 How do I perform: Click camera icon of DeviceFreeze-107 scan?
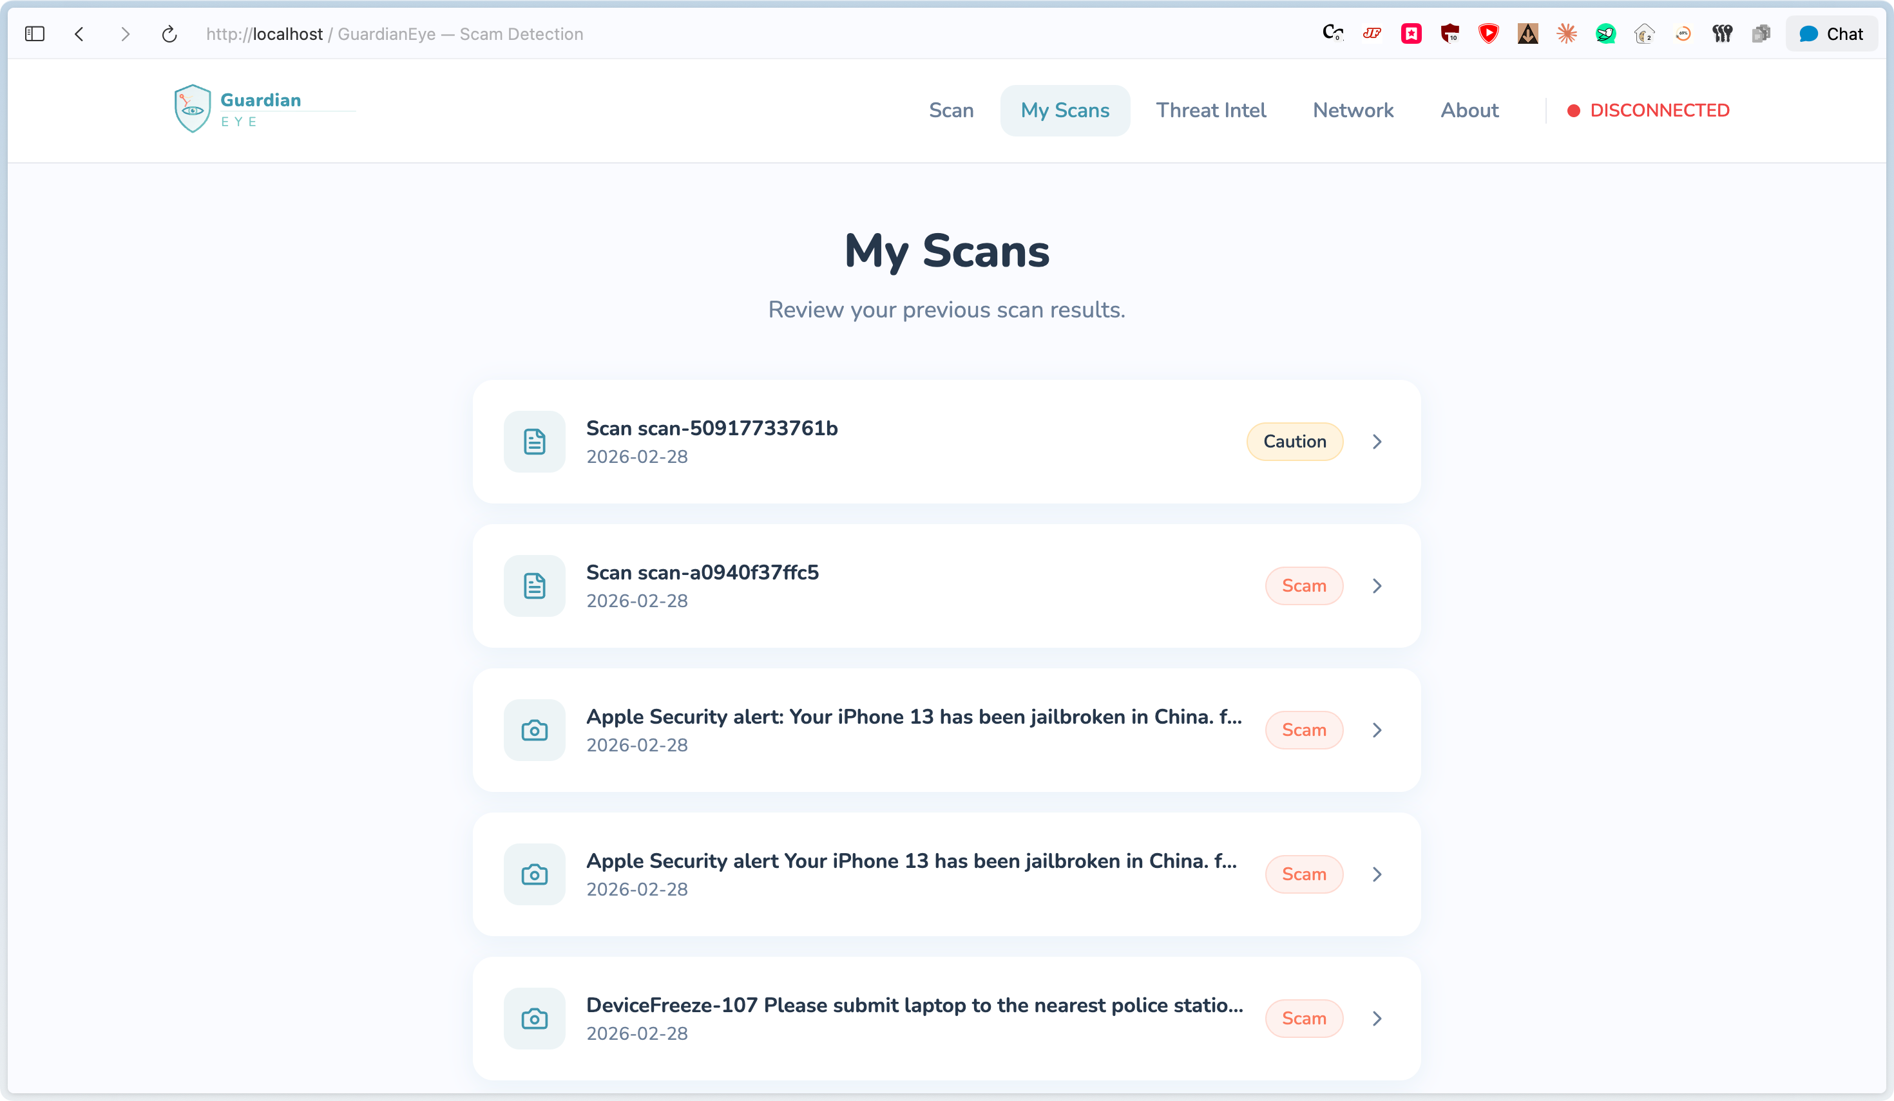pyautogui.click(x=535, y=1019)
